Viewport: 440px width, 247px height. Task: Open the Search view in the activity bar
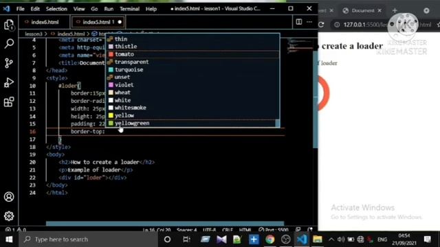click(x=9, y=44)
